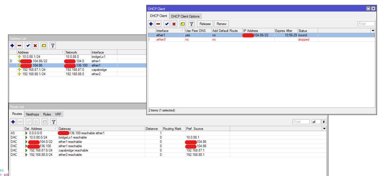Open the Rules tab in Route List

[47, 114]
